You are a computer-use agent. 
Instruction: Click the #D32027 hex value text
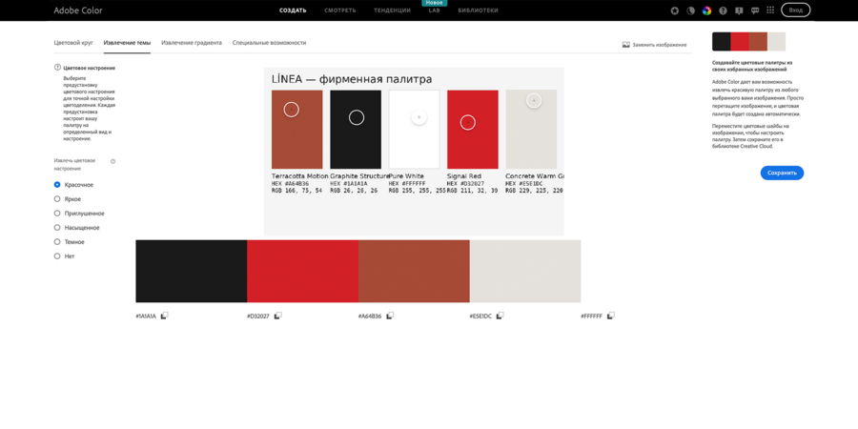click(257, 317)
